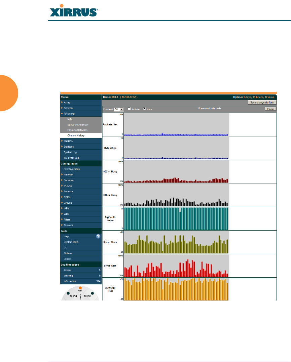This screenshot has height=362, width=291.
Task: Open the IDS Event Log page
Action: coord(81,158)
